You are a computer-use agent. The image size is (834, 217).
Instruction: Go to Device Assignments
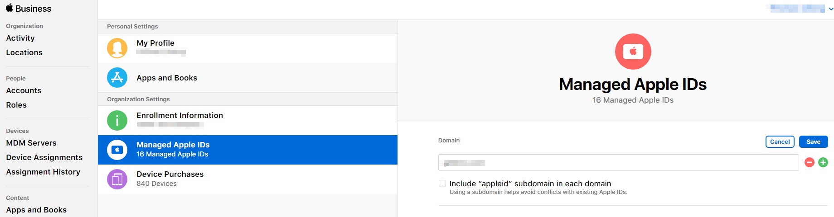point(44,157)
